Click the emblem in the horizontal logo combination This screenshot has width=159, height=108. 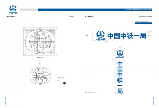tap(101, 34)
